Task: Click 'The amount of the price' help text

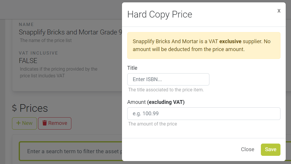Action: click(153, 124)
